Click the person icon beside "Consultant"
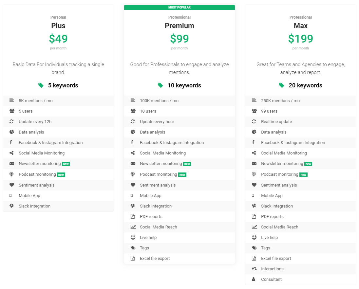359x289 pixels. 254,279
